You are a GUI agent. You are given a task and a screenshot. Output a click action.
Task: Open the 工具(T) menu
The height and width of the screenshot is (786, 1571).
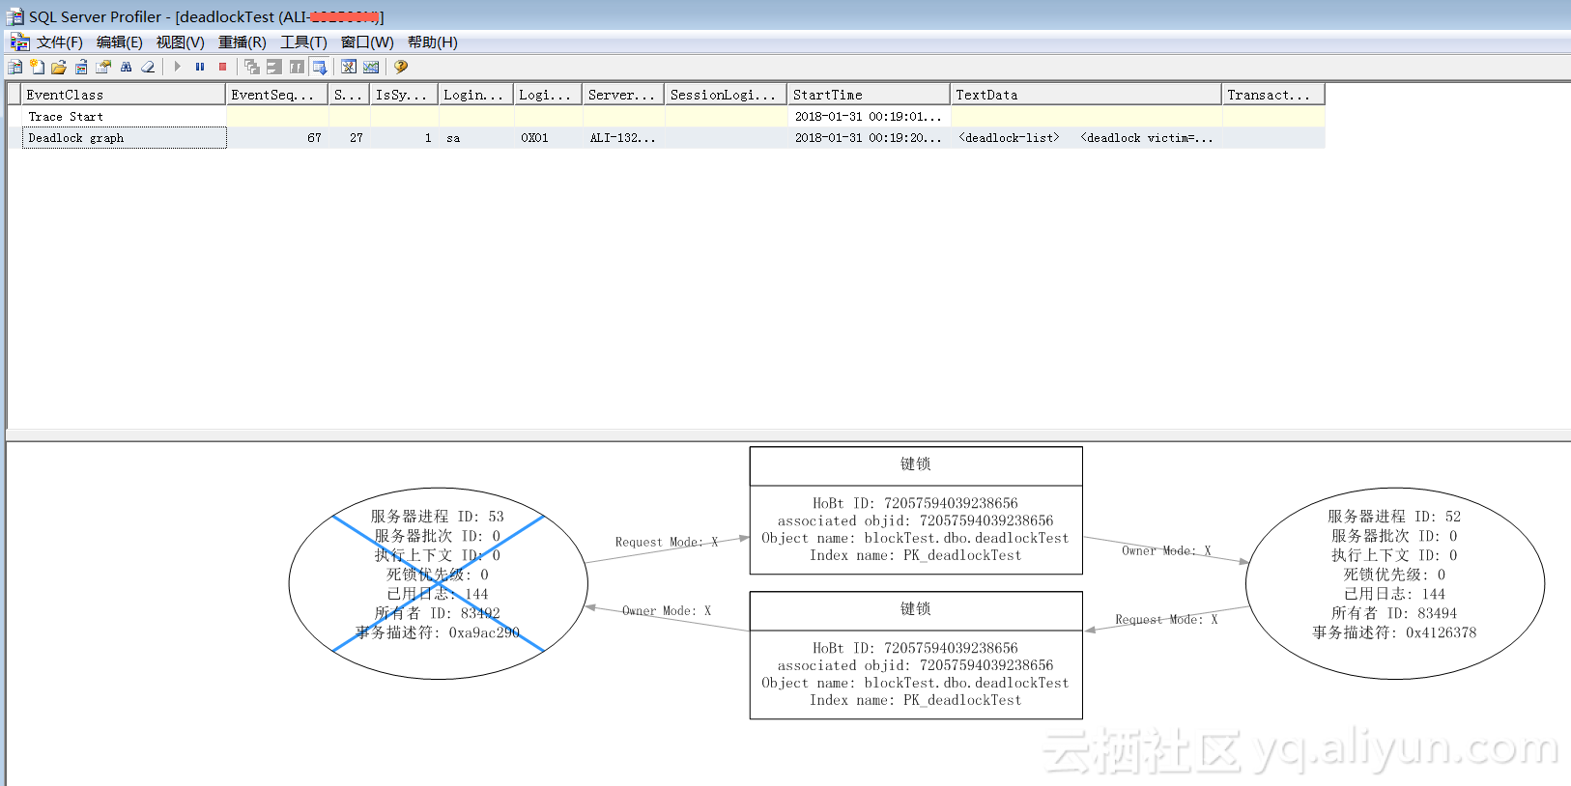pos(303,42)
